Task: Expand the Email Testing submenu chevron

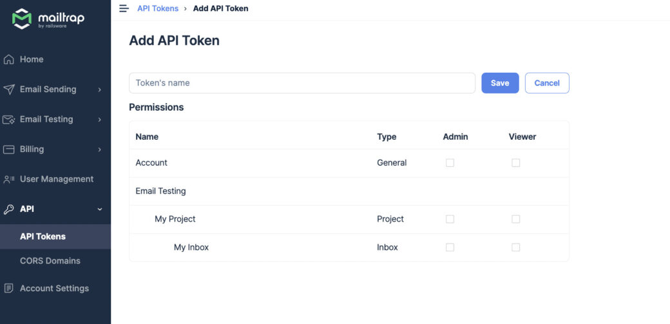Action: (x=100, y=120)
